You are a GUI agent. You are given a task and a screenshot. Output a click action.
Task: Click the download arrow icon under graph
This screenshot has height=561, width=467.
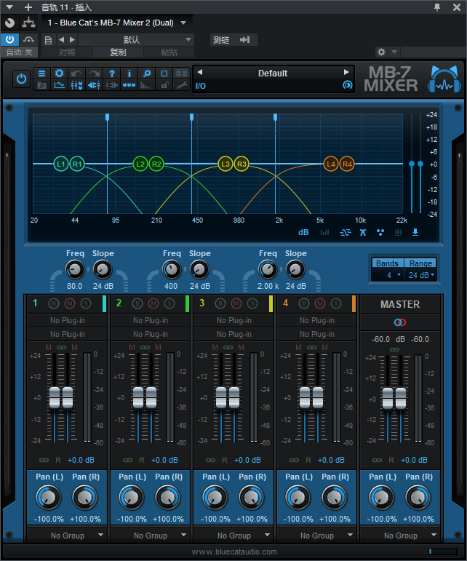pos(415,233)
